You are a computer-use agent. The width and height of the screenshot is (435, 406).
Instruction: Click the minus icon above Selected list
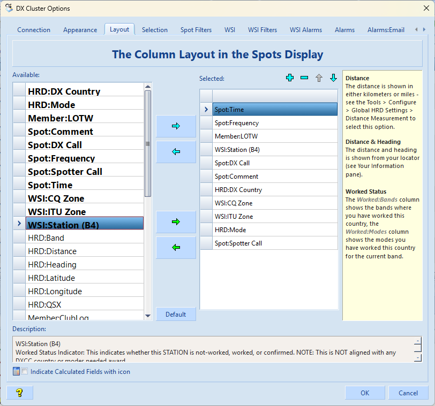click(304, 78)
